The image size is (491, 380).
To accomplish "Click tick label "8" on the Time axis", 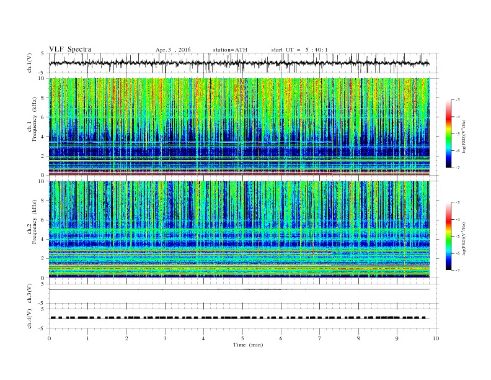I will tap(358, 338).
